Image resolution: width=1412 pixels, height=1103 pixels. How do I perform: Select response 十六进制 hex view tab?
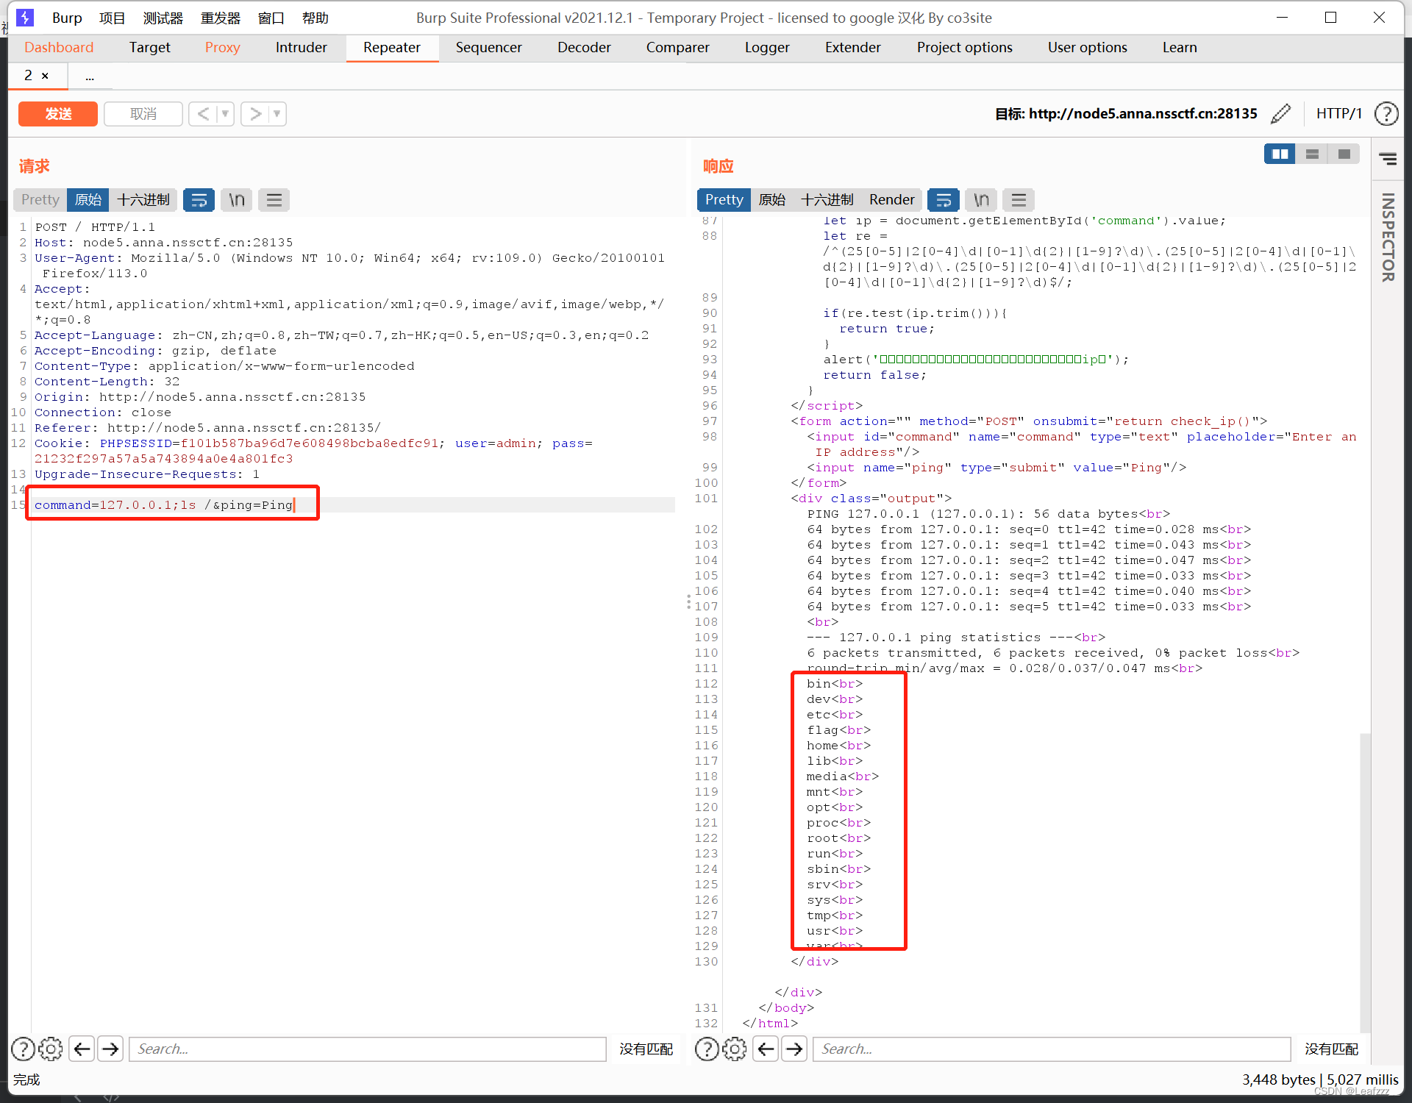click(x=827, y=200)
